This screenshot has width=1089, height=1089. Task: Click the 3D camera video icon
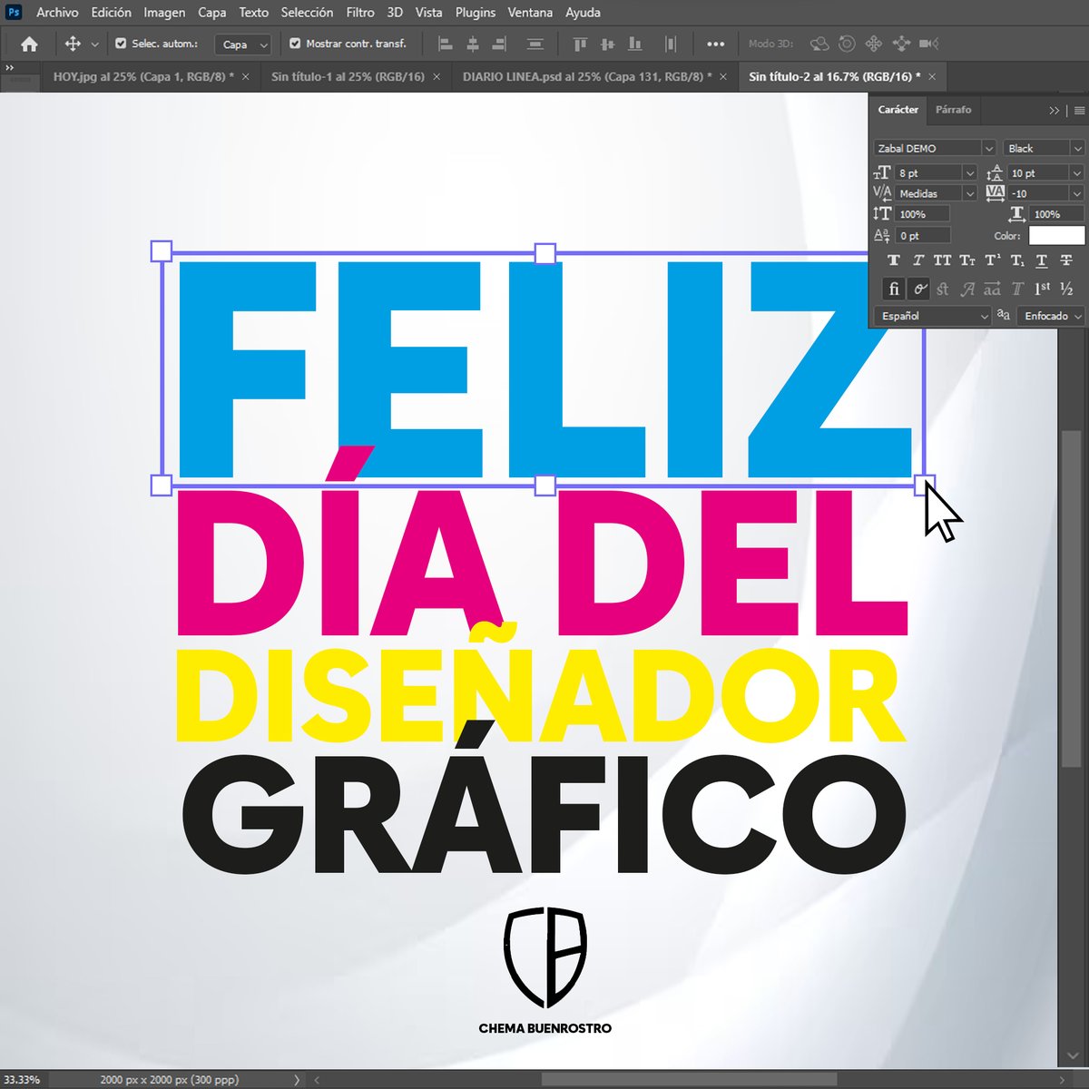928,44
